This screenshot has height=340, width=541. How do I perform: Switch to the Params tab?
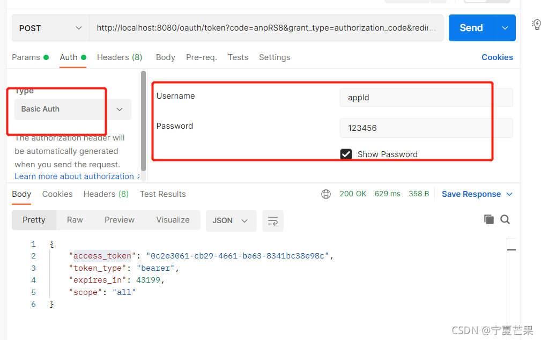click(31, 57)
